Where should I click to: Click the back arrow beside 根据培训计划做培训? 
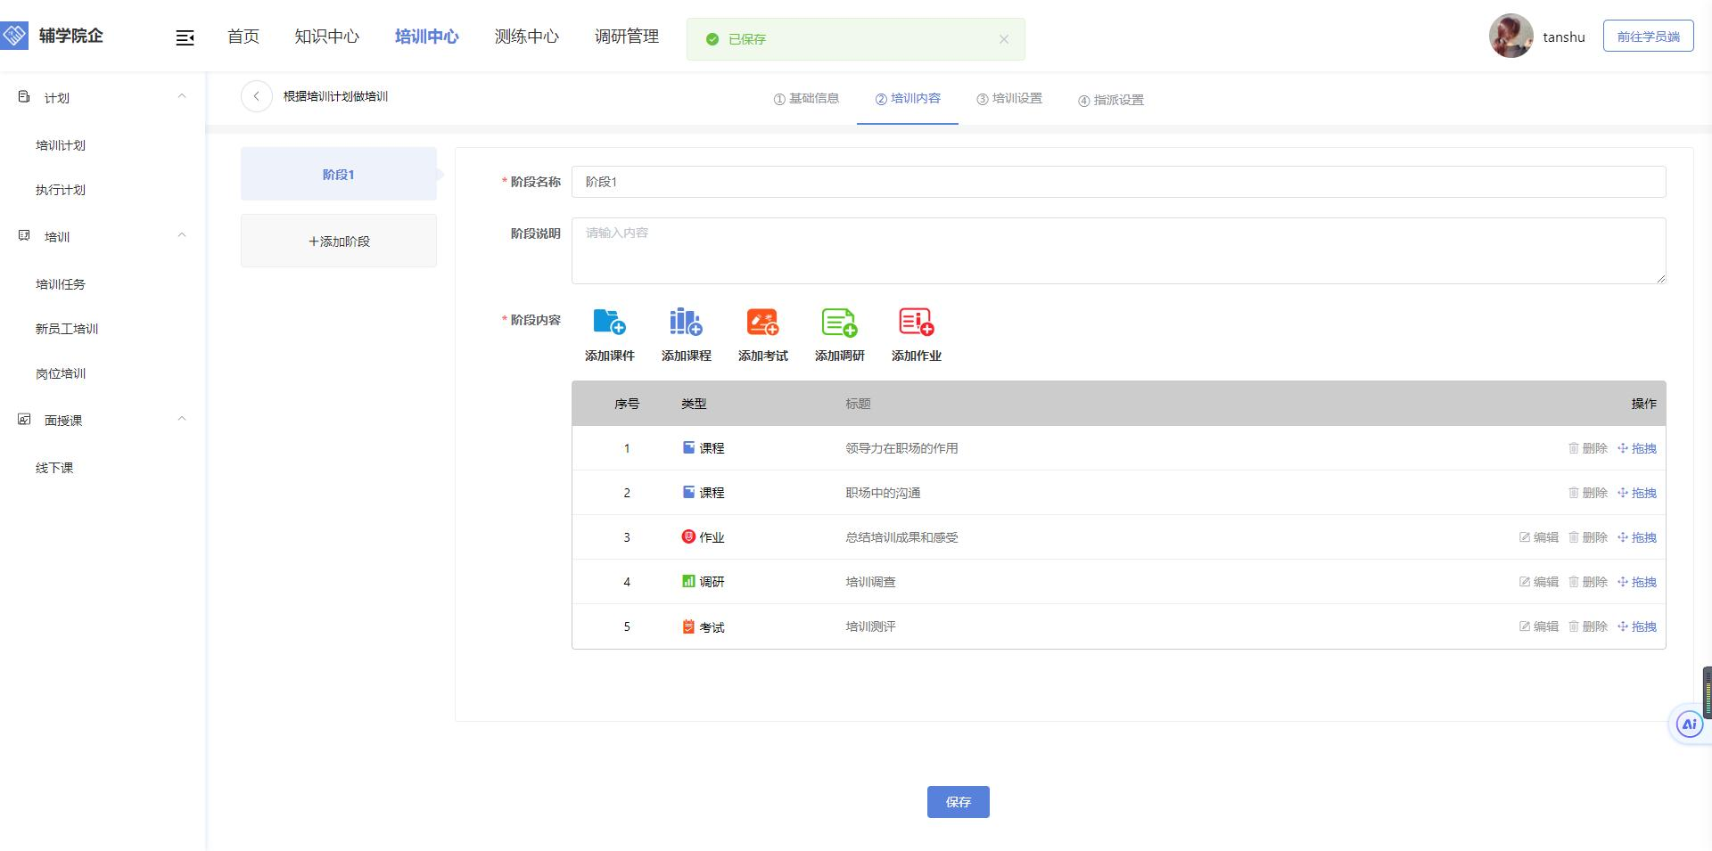pos(256,96)
